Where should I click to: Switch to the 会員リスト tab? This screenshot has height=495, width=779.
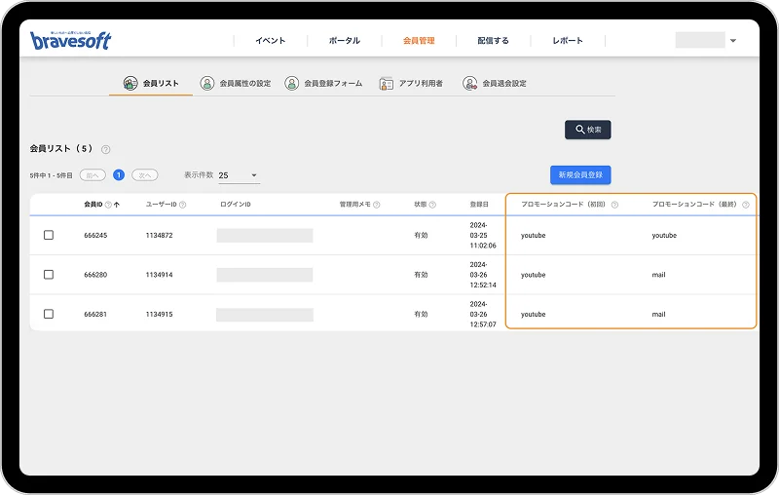[x=151, y=84]
